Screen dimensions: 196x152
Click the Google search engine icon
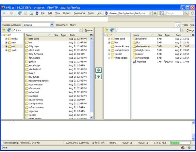coord(162,13)
